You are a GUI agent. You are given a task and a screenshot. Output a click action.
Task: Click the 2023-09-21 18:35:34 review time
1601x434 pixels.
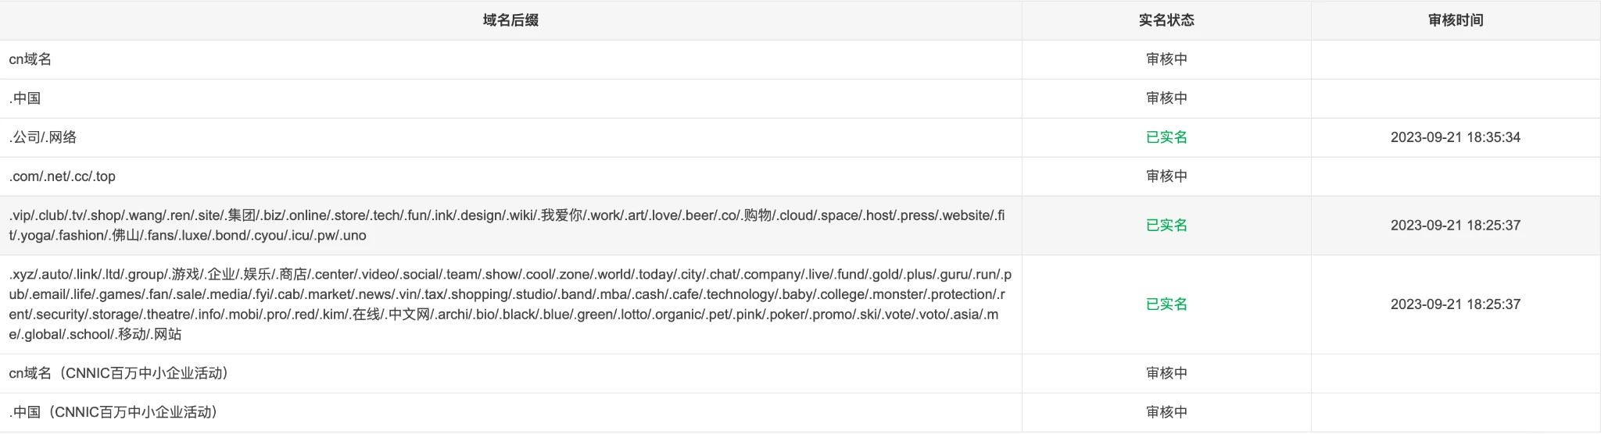pos(1455,137)
